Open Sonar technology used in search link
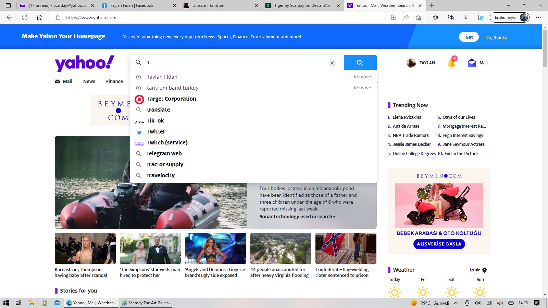Image resolution: width=548 pixels, height=308 pixels. click(x=297, y=217)
